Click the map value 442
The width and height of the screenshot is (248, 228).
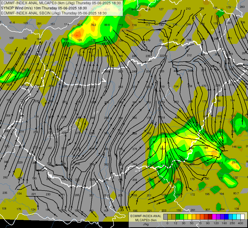click(x=176, y=71)
